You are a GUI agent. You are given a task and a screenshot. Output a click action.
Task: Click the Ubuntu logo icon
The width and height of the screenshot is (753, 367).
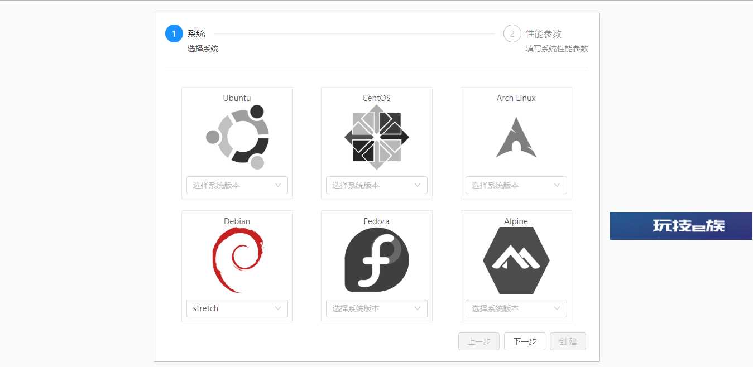pos(237,137)
